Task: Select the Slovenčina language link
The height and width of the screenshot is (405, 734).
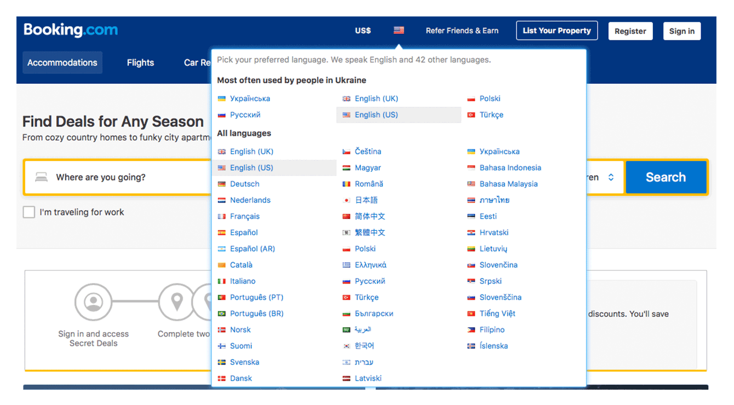Action: (x=498, y=265)
